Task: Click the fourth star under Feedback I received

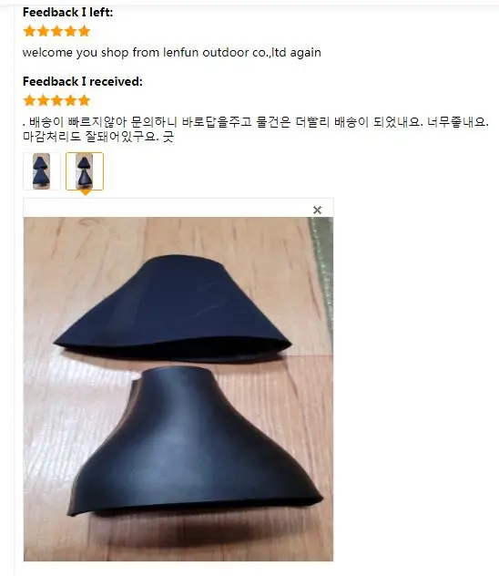Action: point(70,100)
